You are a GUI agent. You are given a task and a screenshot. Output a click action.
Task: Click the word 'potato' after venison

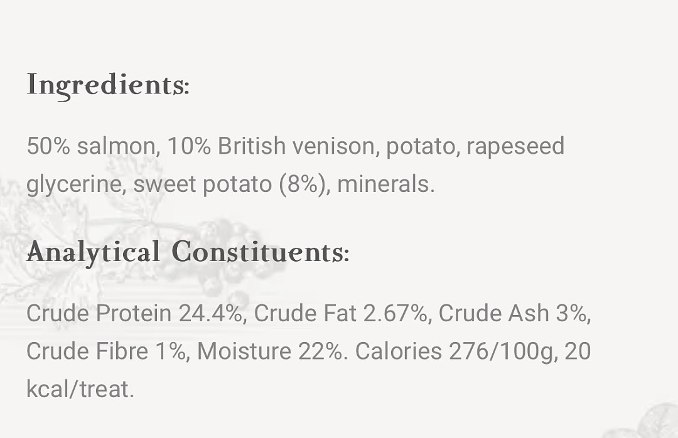point(420,147)
